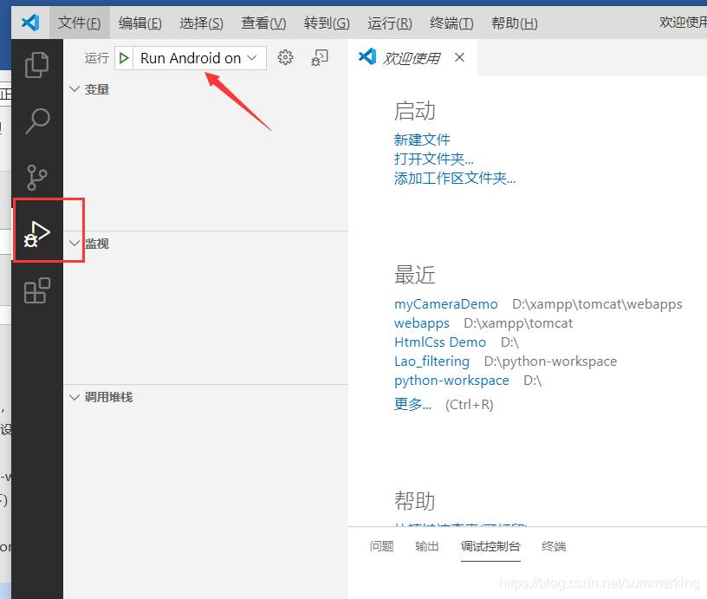Open the Explorer view in activity bar

pyautogui.click(x=37, y=65)
